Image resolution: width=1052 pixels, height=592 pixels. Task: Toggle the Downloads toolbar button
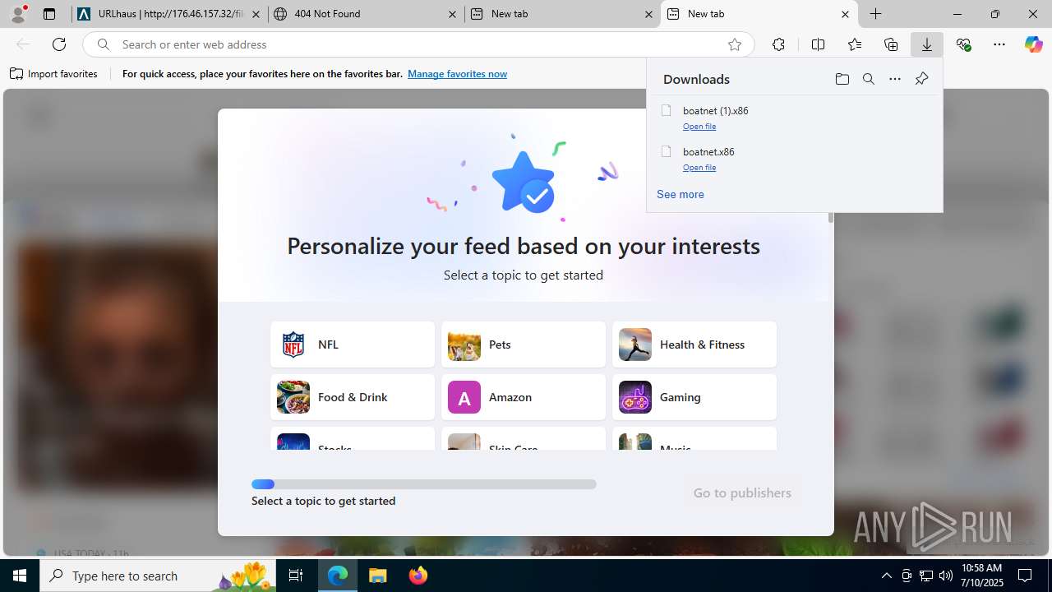pyautogui.click(x=927, y=44)
